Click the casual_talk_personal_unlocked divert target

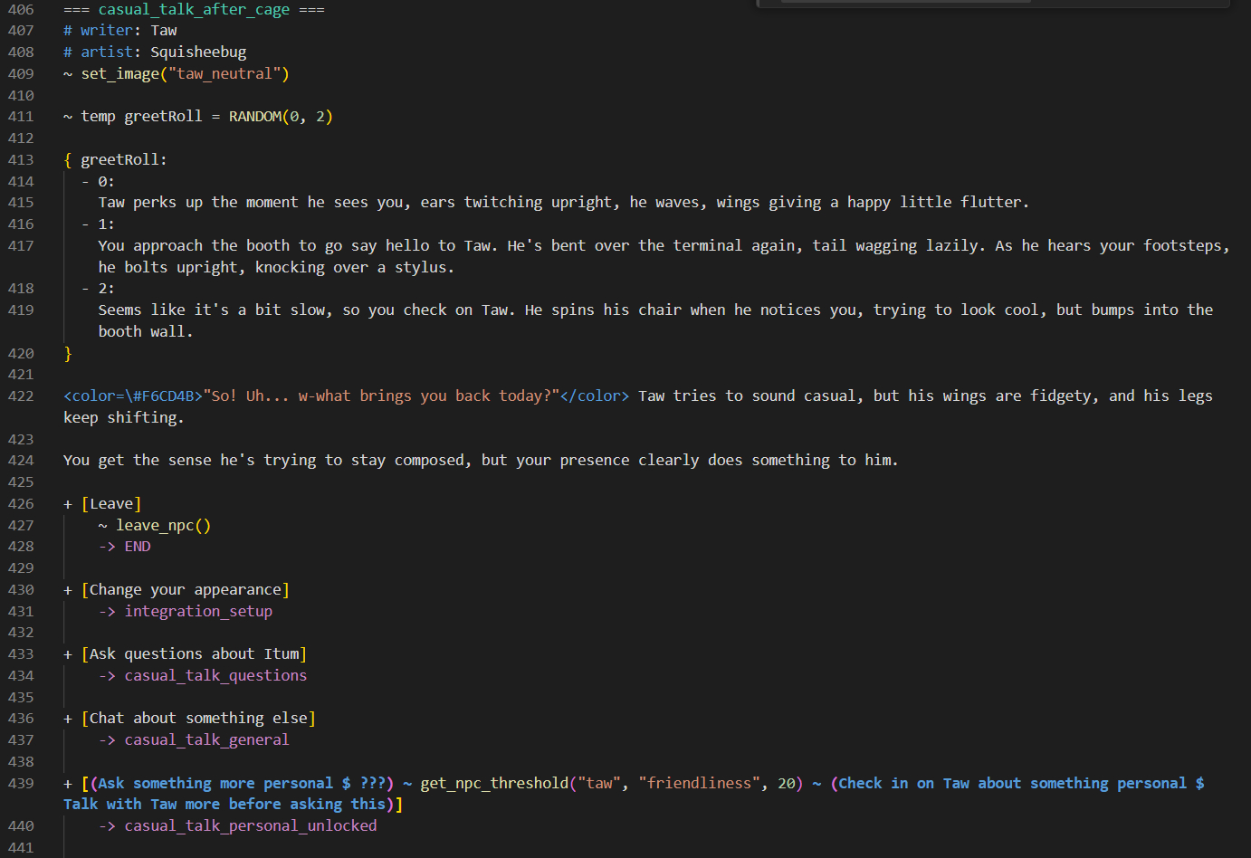tap(251, 826)
